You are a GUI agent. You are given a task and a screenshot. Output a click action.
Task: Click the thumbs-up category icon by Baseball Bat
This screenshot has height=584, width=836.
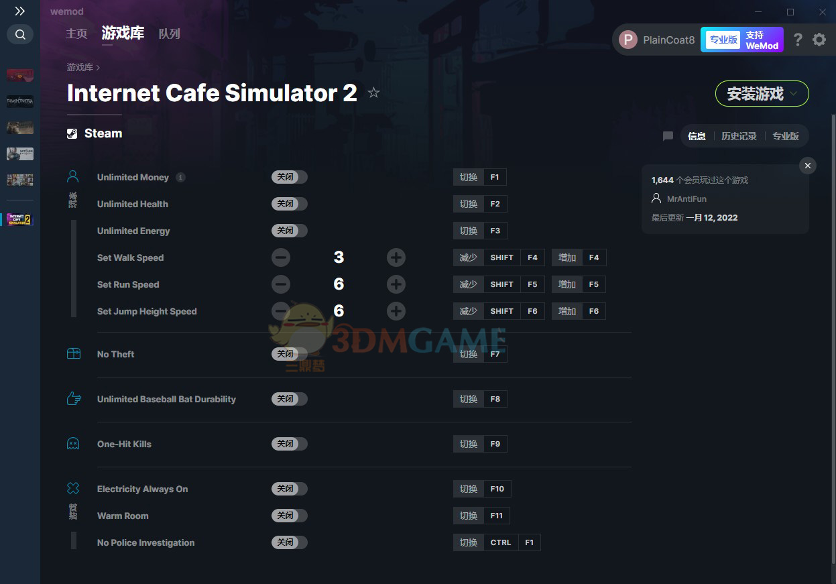[74, 398]
